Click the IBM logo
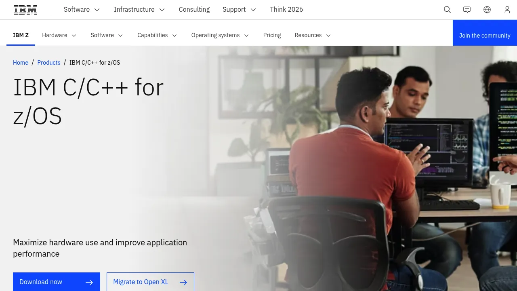This screenshot has height=291, width=517. 25,10
